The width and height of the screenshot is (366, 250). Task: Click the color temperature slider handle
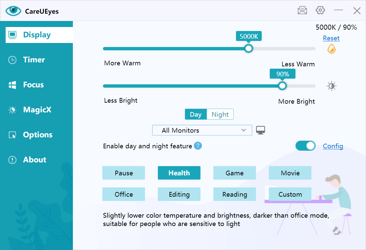(x=249, y=49)
